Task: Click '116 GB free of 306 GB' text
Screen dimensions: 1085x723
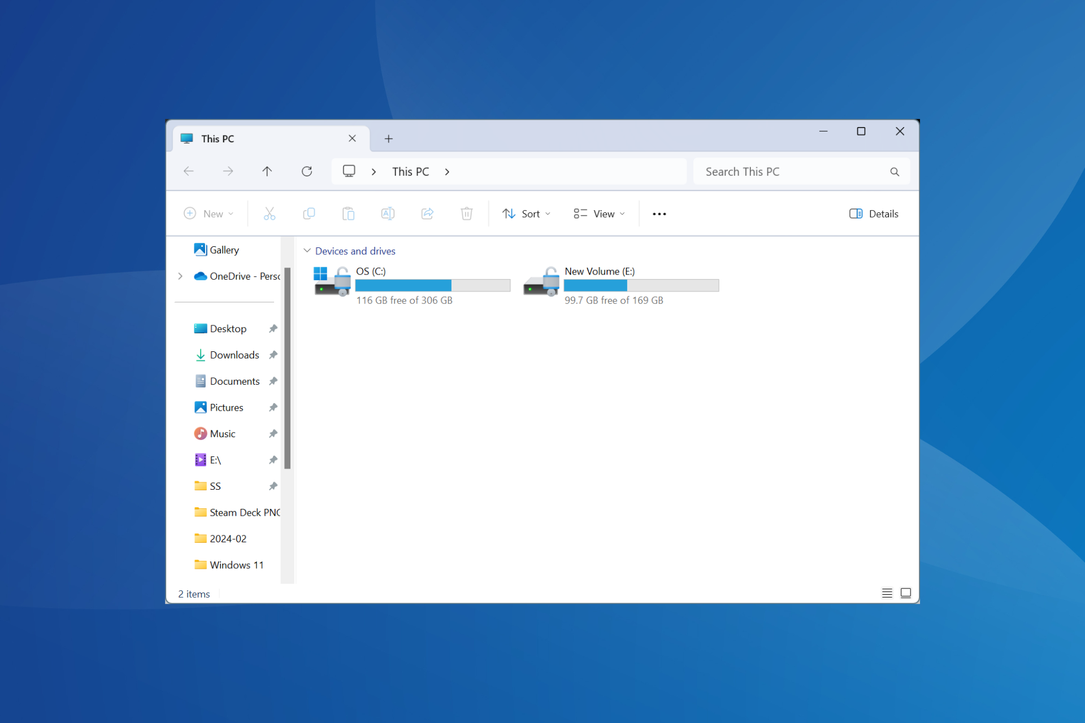Action: point(405,300)
